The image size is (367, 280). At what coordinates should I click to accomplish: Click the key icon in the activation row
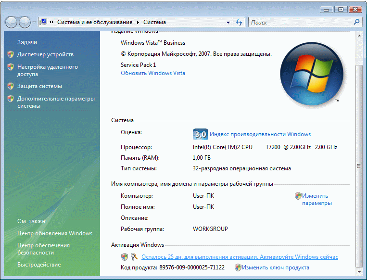134,257
